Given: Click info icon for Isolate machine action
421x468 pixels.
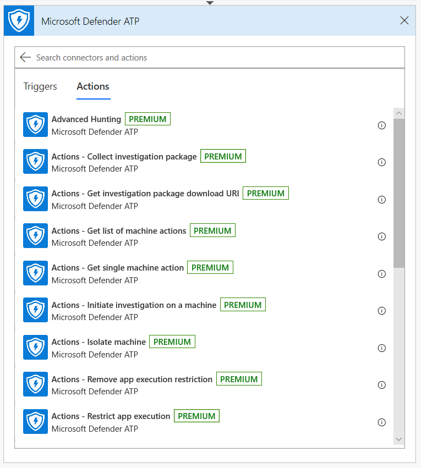Looking at the screenshot, I should coord(381,348).
